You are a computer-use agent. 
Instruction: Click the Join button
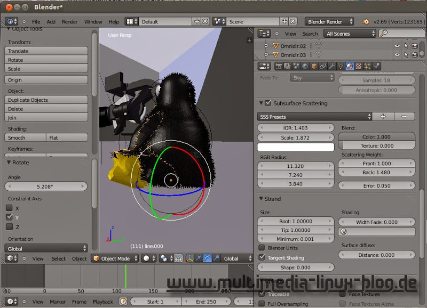pos(46,117)
